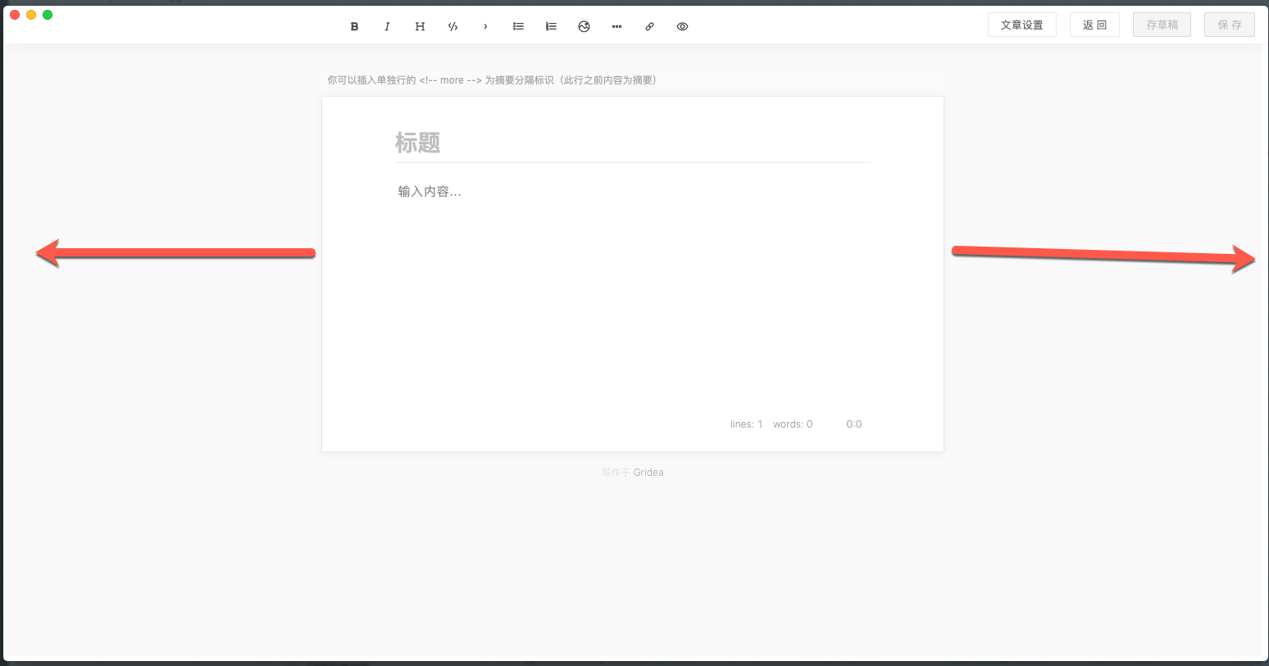Insert a heading using the H icon
1269x666 pixels.
(x=420, y=26)
